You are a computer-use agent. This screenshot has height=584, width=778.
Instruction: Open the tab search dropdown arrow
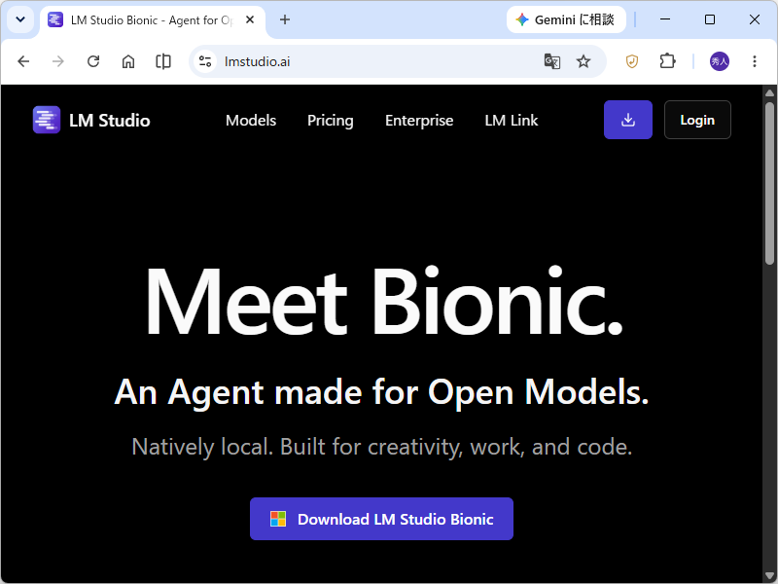20,19
